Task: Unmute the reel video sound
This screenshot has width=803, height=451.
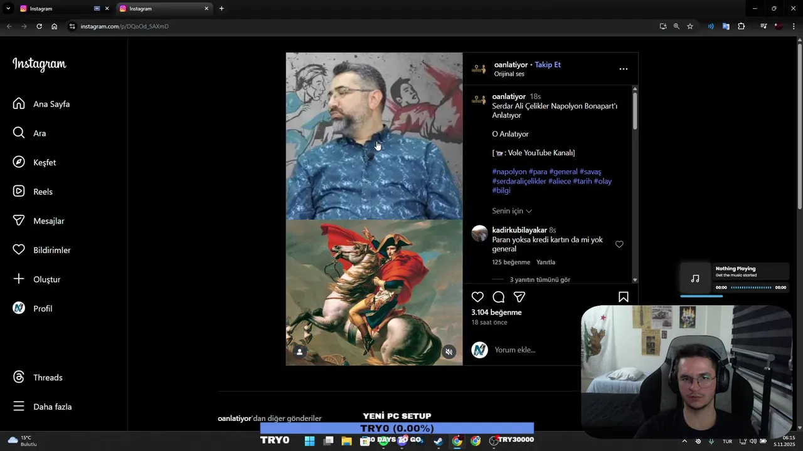Action: pos(449,352)
